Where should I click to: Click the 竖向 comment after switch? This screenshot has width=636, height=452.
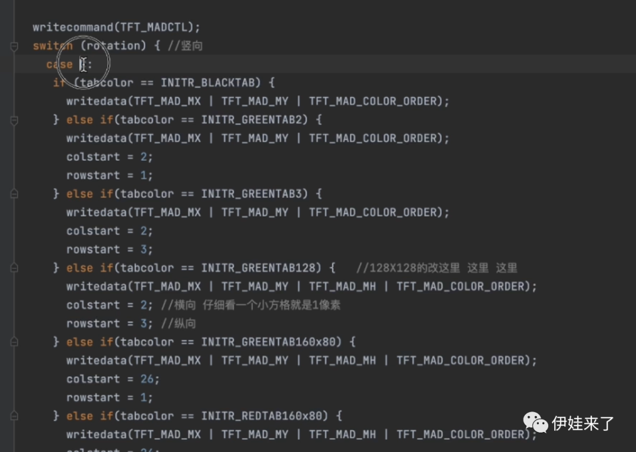point(191,46)
